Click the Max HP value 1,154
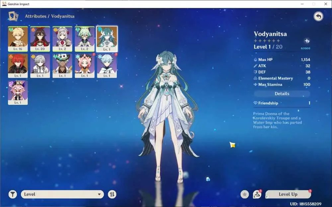The image size is (332, 207). click(305, 60)
